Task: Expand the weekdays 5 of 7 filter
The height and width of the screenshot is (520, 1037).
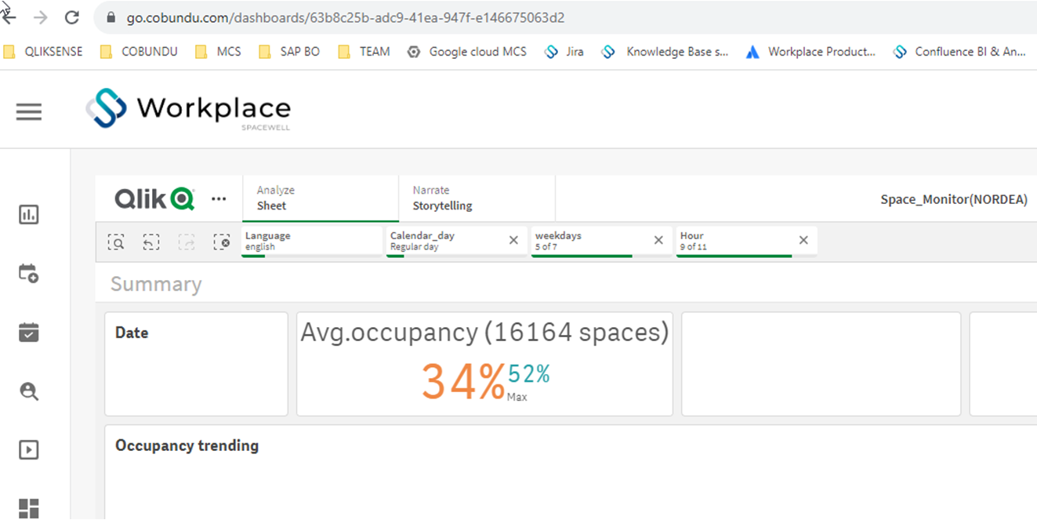Action: 591,242
